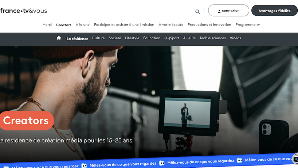The image size is (298, 168).
Task: Click the user icon inside connexion button
Action: 219,11
